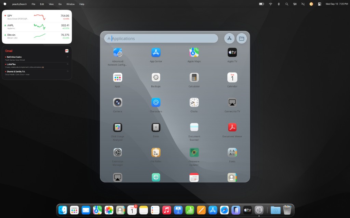The image size is (350, 218).
Task: Open Apple Maps in the Applications grid
Action: [194, 52]
